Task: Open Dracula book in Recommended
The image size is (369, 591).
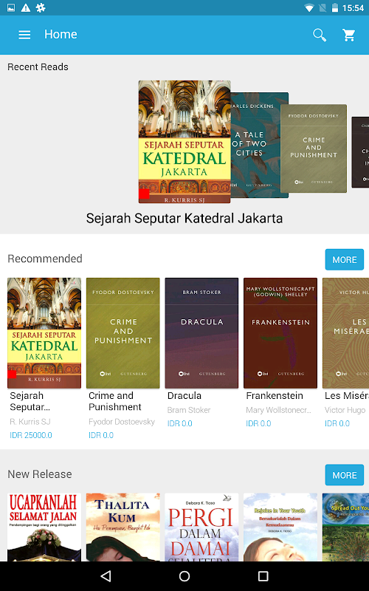Action: tap(201, 333)
